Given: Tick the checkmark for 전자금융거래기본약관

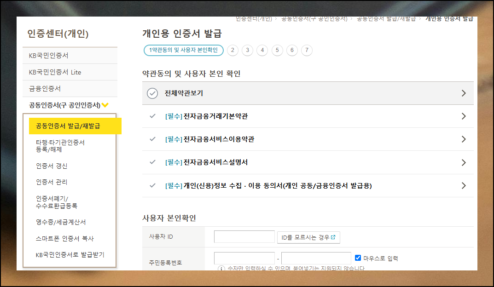Looking at the screenshot, I should [152, 116].
